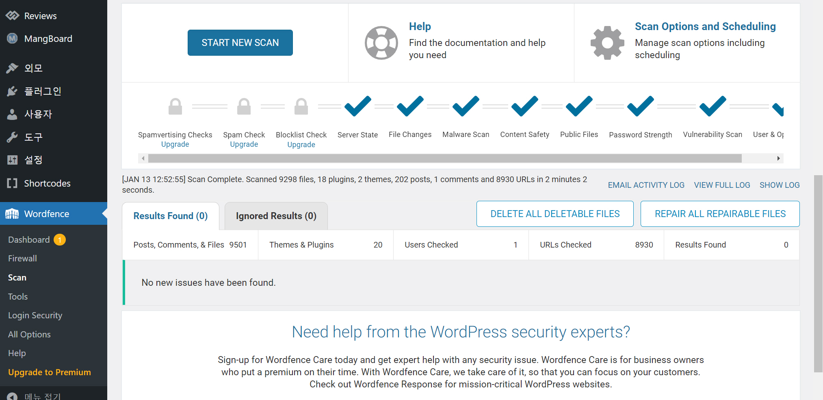Delete all deletable files
The width and height of the screenshot is (823, 400).
[555, 214]
